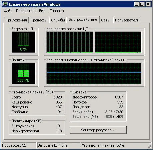This screenshot has width=153, height=150.
Task: Click the status bar Загрузка ЦП: 0% entry
Action: (59, 145)
